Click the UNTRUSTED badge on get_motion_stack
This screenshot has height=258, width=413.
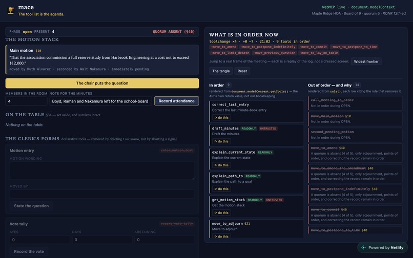point(274,200)
